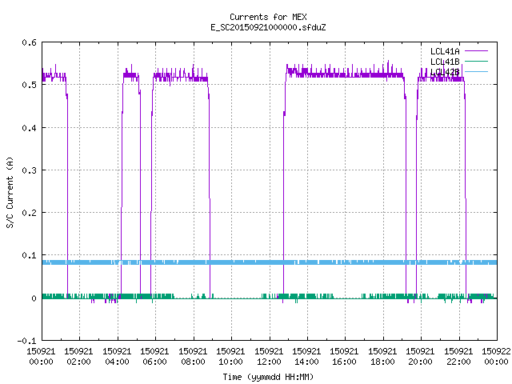Image resolution: width=512 pixels, height=384 pixels.
Task: Click the 'LCL41A' legend label
Action: pyautogui.click(x=445, y=51)
